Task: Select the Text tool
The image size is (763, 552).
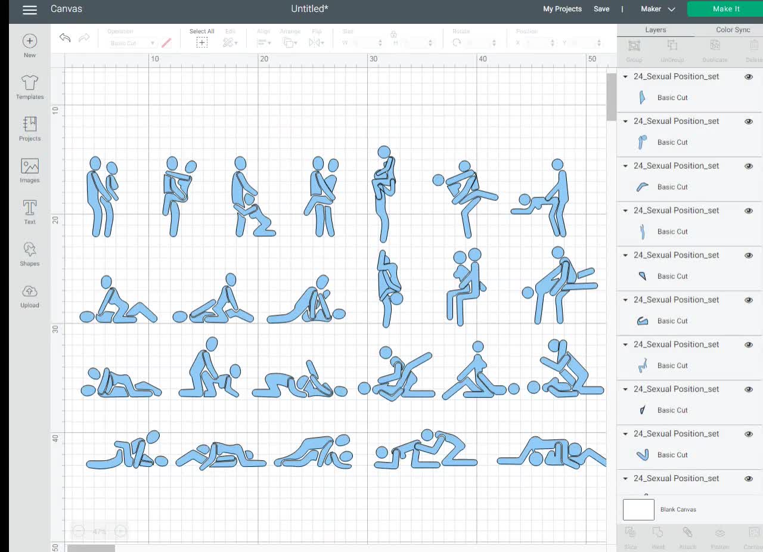Action: [x=30, y=212]
